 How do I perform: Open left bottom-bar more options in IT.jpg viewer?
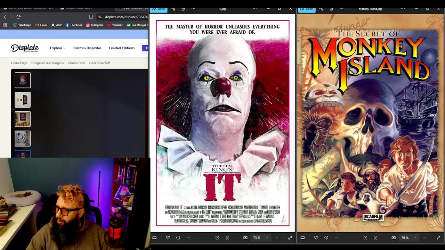pos(188,238)
